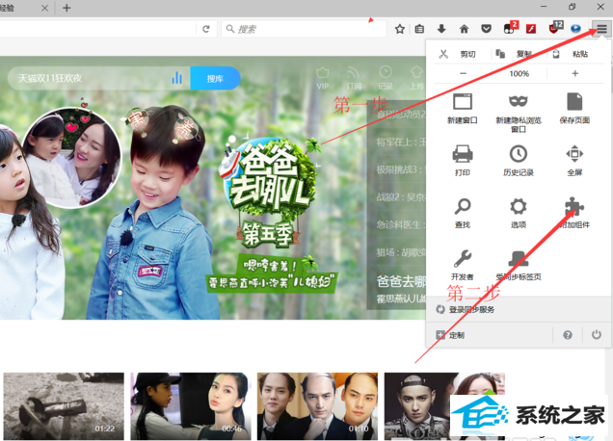
Task: Open the bookmarks list icon
Action: pos(419,29)
